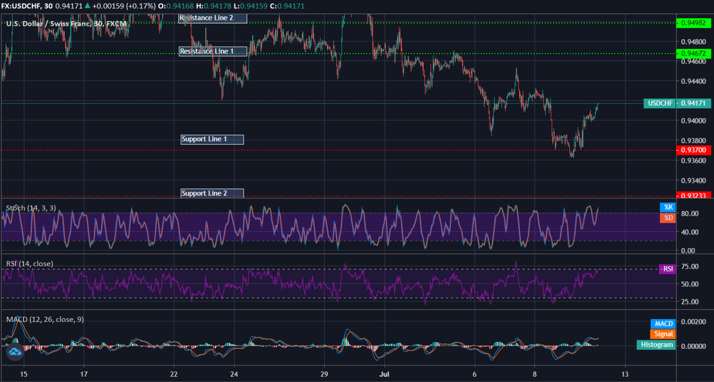Select the Support Line 1 label

[212, 139]
